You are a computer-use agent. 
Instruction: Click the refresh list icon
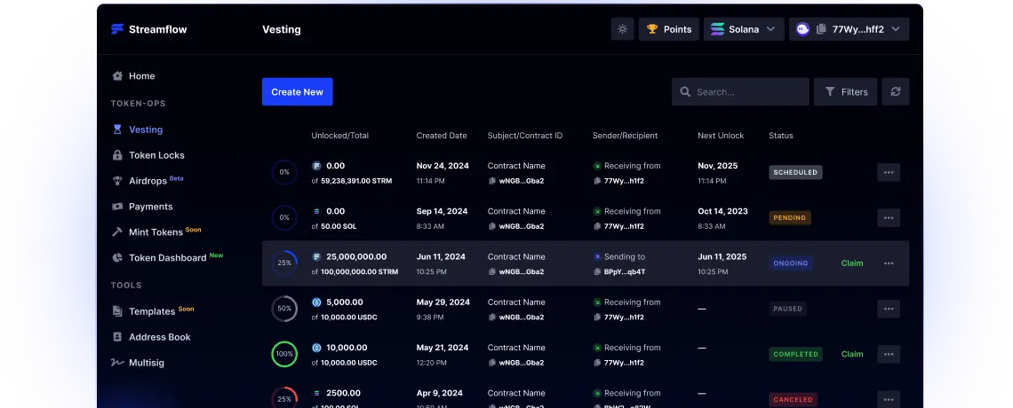point(896,91)
